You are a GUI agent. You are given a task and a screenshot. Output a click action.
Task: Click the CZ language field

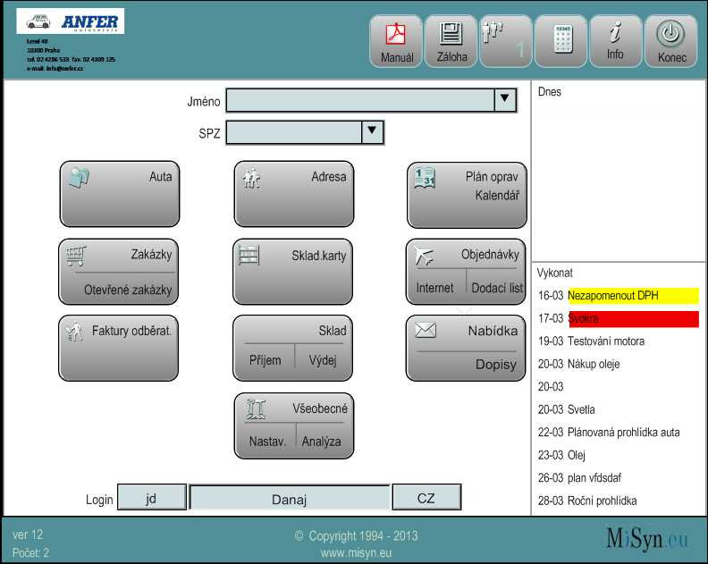[x=426, y=497]
